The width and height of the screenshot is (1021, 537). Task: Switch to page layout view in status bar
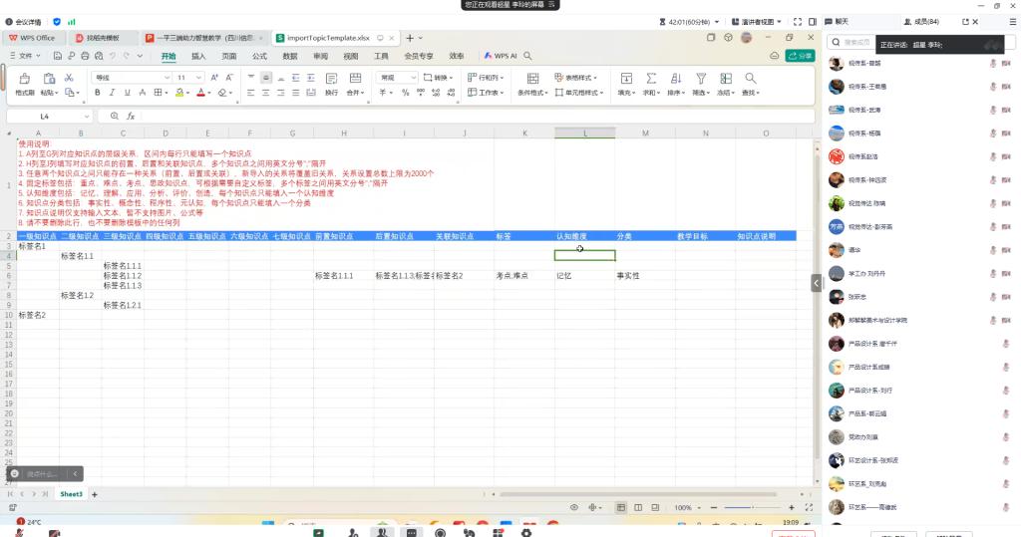[x=638, y=507]
